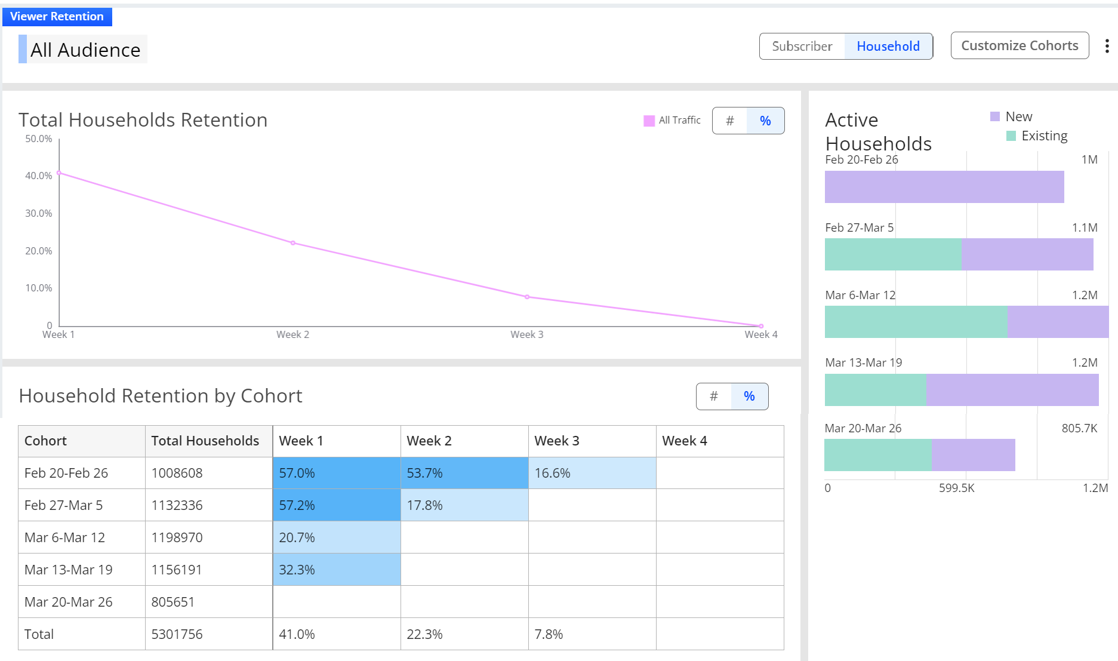Screen dimensions: 1118x661
Task: Select % view on Total Households Retention
Action: [x=765, y=121]
